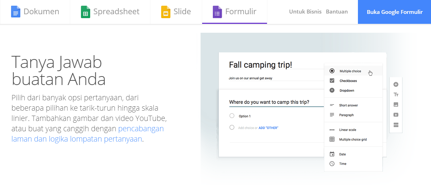Follow the pencabangan laman link

tap(141, 128)
